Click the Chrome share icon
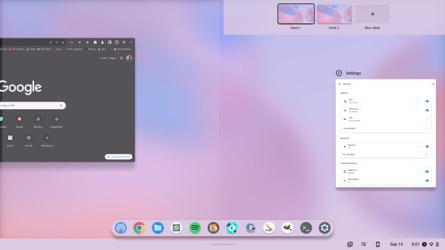Screen dimensions: 445x250 point(57,42)
